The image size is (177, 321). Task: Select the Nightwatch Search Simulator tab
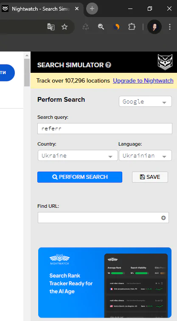(x=41, y=9)
